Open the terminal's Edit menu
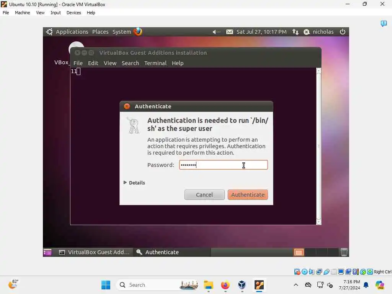The width and height of the screenshot is (392, 294). pyautogui.click(x=93, y=63)
